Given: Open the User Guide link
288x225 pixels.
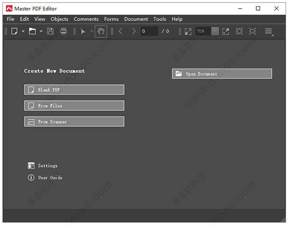Looking at the screenshot, I should [50, 178].
